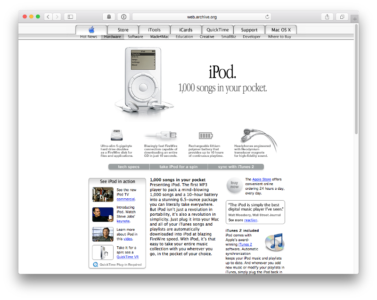Image resolution: width=377 pixels, height=300 pixels.
Task: Click the reload page icon
Action: pyautogui.click(x=268, y=17)
